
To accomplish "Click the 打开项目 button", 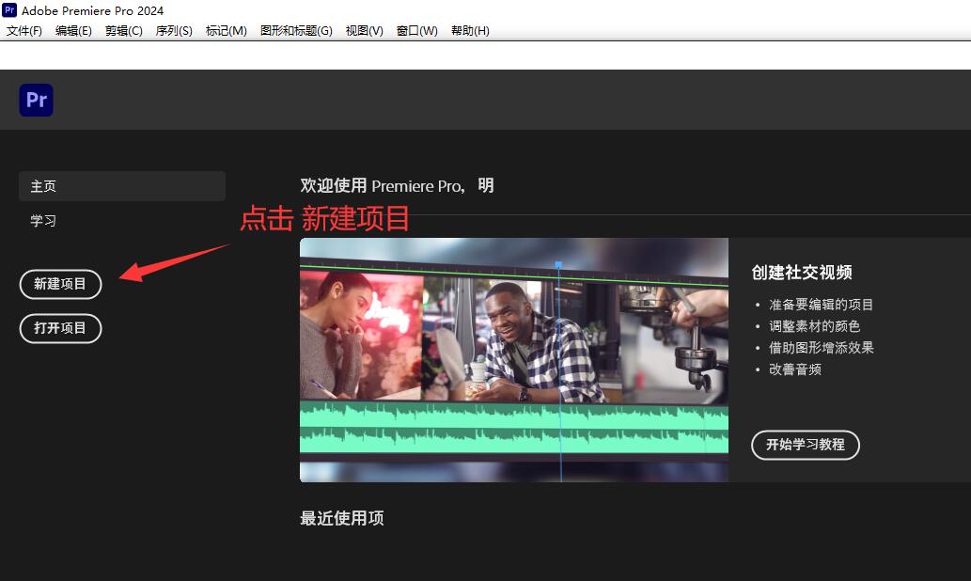I will pos(60,328).
